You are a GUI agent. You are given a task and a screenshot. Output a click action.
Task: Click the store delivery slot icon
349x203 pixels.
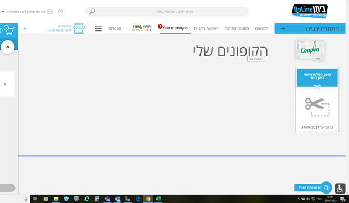pyautogui.click(x=79, y=28)
